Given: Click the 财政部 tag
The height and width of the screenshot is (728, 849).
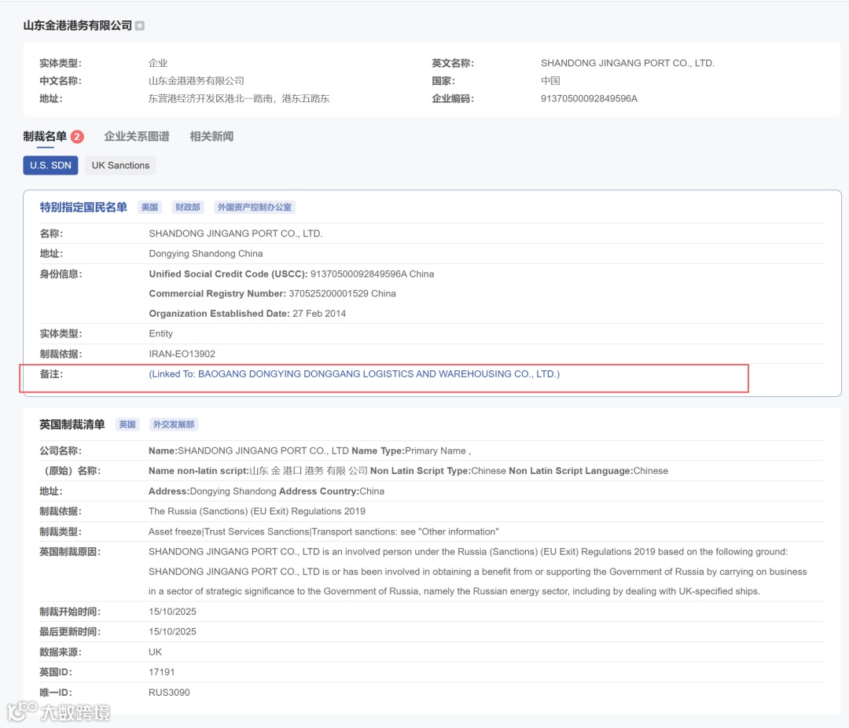Looking at the screenshot, I should [187, 207].
